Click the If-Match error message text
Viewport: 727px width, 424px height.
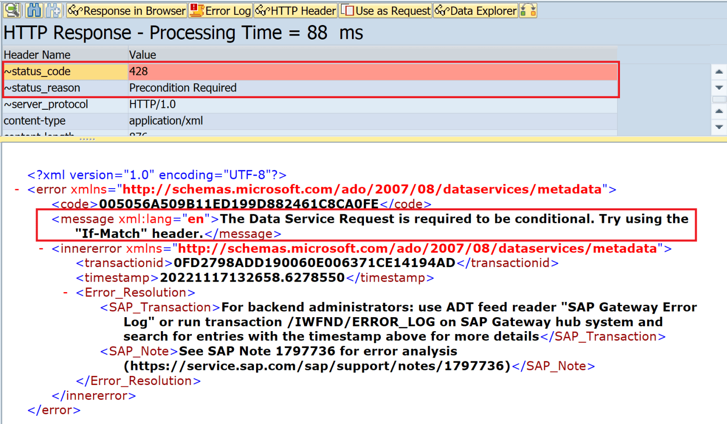[382, 226]
